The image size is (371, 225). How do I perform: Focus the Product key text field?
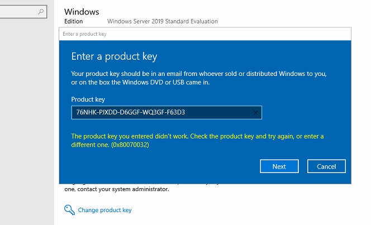(x=162, y=112)
